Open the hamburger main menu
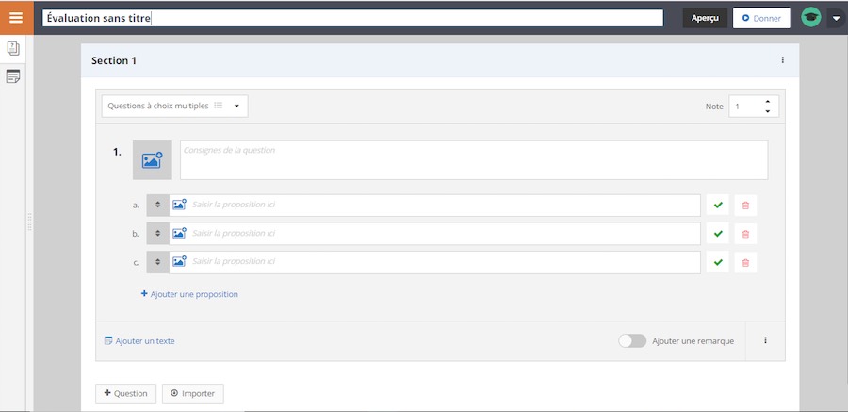The image size is (848, 412). [x=16, y=17]
